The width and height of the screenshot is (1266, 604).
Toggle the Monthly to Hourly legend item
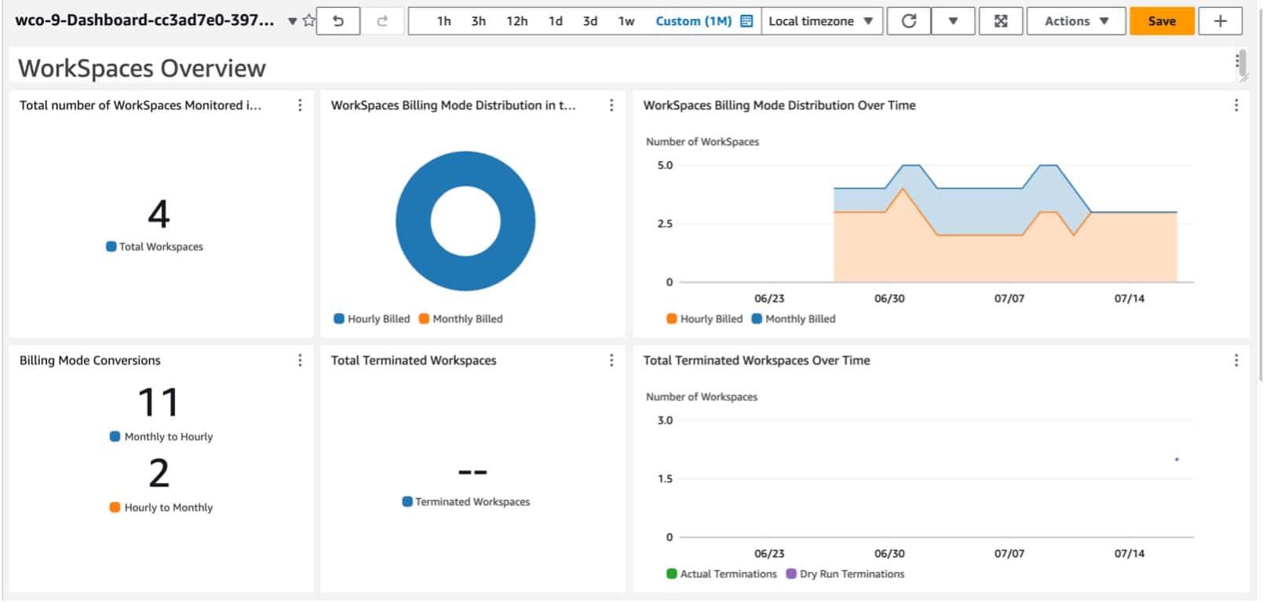tap(161, 436)
